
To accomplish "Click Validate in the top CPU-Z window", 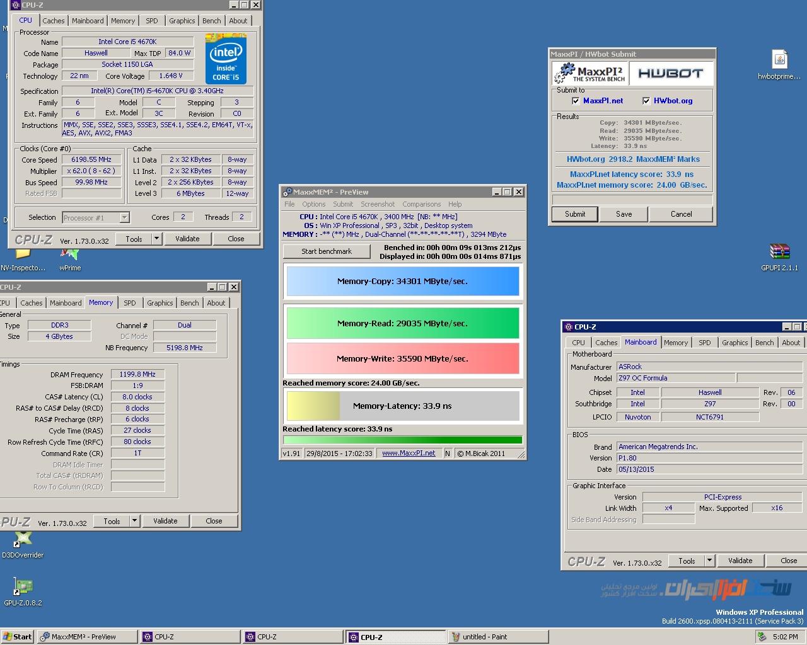I will pyautogui.click(x=187, y=239).
